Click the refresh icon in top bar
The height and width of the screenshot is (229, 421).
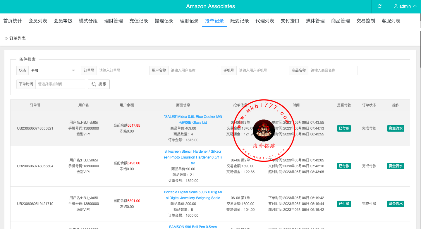point(379,6)
